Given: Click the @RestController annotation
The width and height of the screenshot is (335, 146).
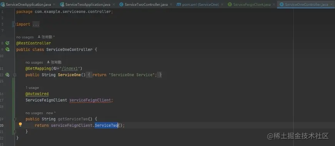Looking at the screenshot, I should 33,43.
